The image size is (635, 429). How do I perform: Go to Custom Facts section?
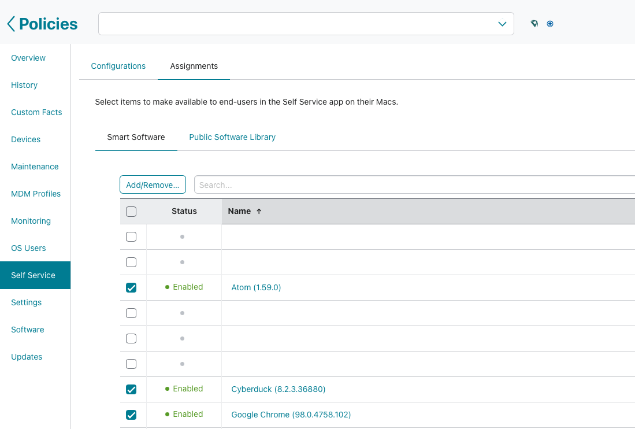point(36,112)
